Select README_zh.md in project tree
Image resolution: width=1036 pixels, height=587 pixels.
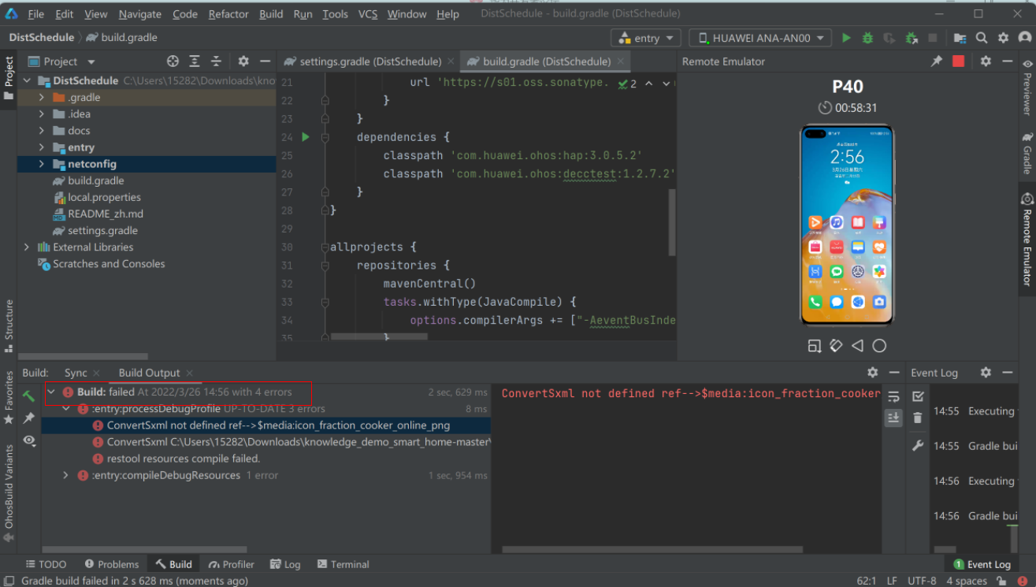[106, 214]
